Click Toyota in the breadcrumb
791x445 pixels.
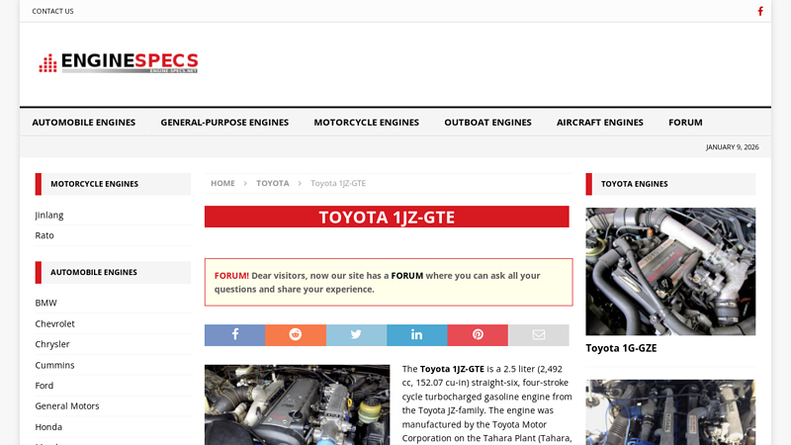[x=273, y=183]
